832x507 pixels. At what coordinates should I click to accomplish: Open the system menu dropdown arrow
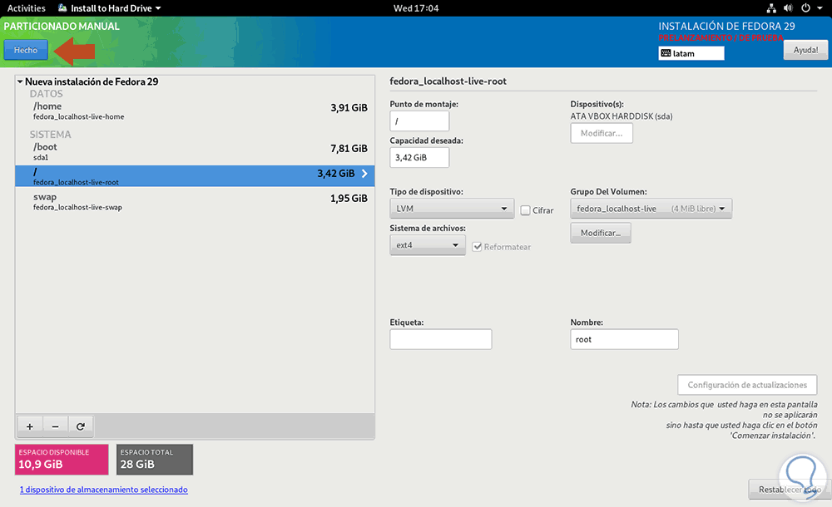pos(821,8)
